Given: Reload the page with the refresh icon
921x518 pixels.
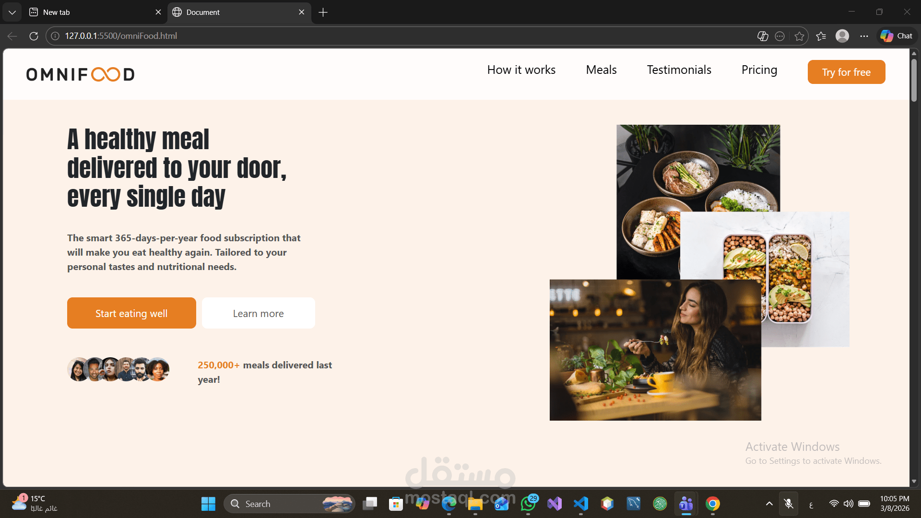Looking at the screenshot, I should click(33, 35).
